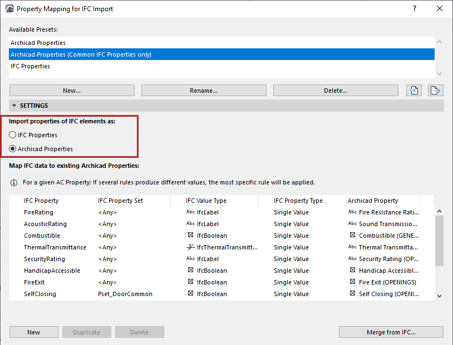Select the SelfClosing mapping row
Image resolution: width=453 pixels, height=345 pixels.
pyautogui.click(x=40, y=294)
